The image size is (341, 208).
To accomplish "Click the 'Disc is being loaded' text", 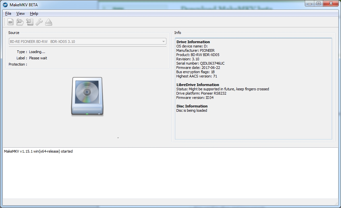I will point(192,110).
